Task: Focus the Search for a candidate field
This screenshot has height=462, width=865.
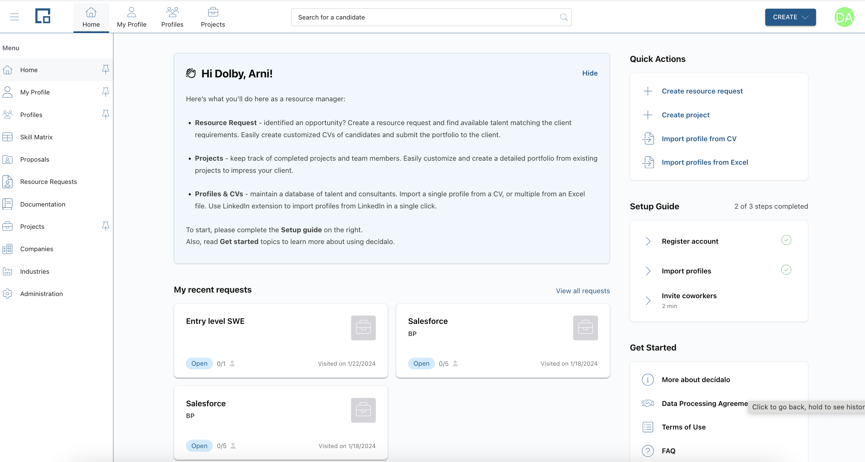Action: (423, 17)
